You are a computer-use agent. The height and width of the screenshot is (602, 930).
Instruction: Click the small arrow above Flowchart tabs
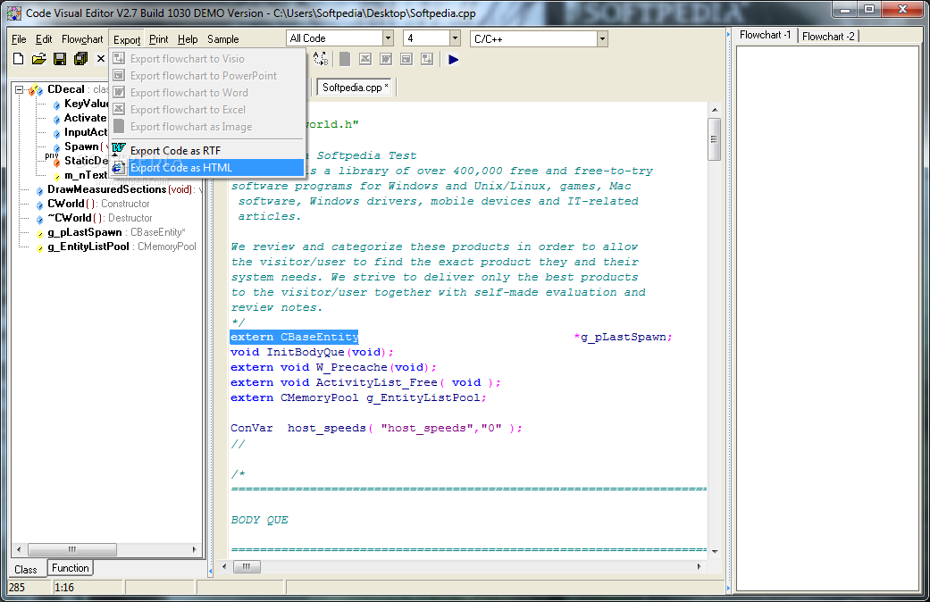728,36
